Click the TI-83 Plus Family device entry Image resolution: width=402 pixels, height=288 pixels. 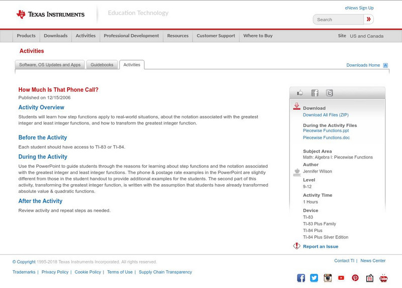[320, 224]
